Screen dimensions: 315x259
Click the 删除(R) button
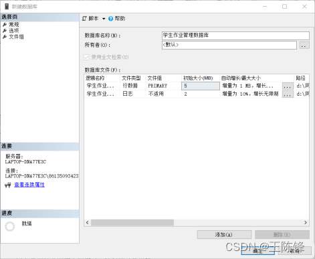click(282, 235)
